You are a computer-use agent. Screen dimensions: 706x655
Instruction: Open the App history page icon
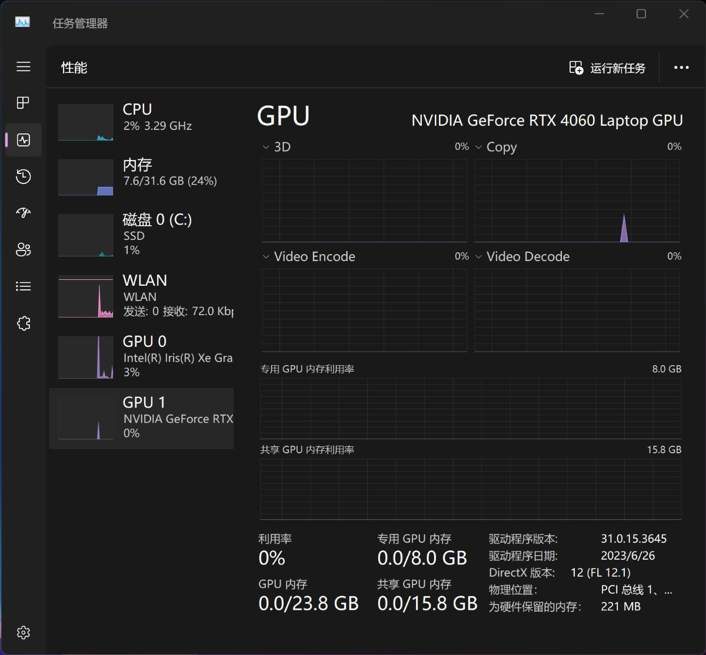point(24,176)
